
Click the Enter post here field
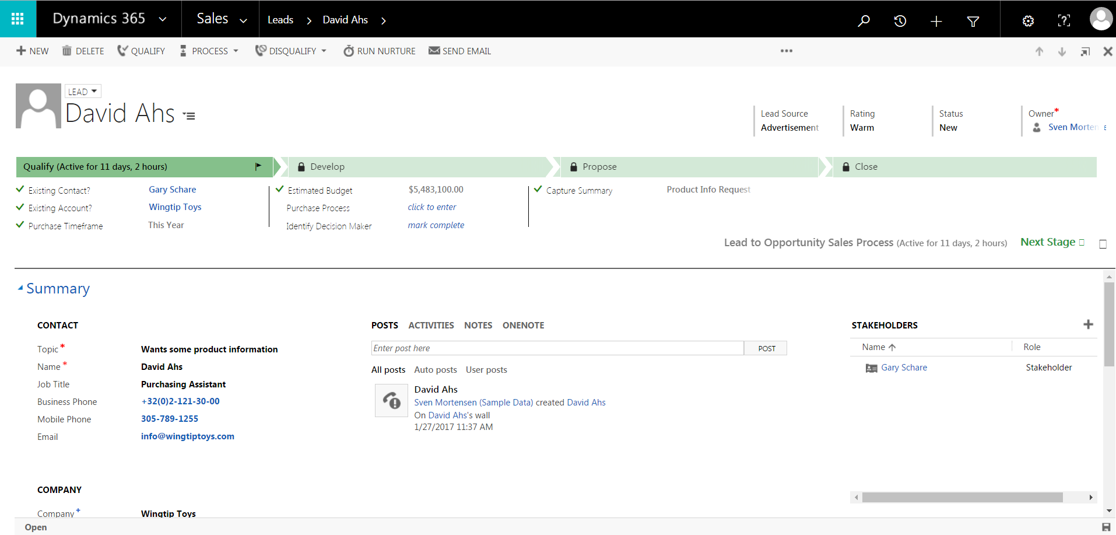point(557,348)
